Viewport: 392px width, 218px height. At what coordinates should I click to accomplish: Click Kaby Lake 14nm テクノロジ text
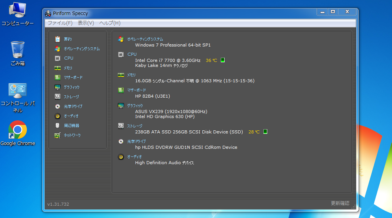tap(161, 66)
